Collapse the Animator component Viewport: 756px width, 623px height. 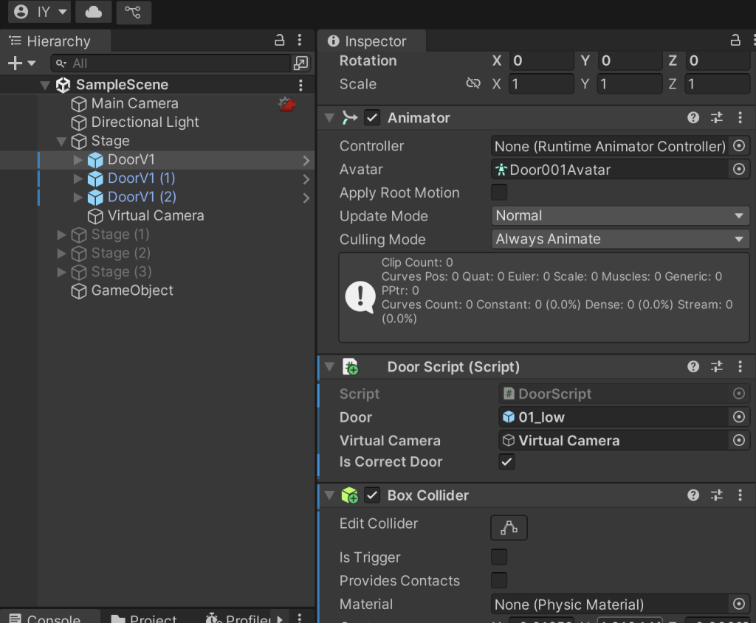tap(330, 117)
